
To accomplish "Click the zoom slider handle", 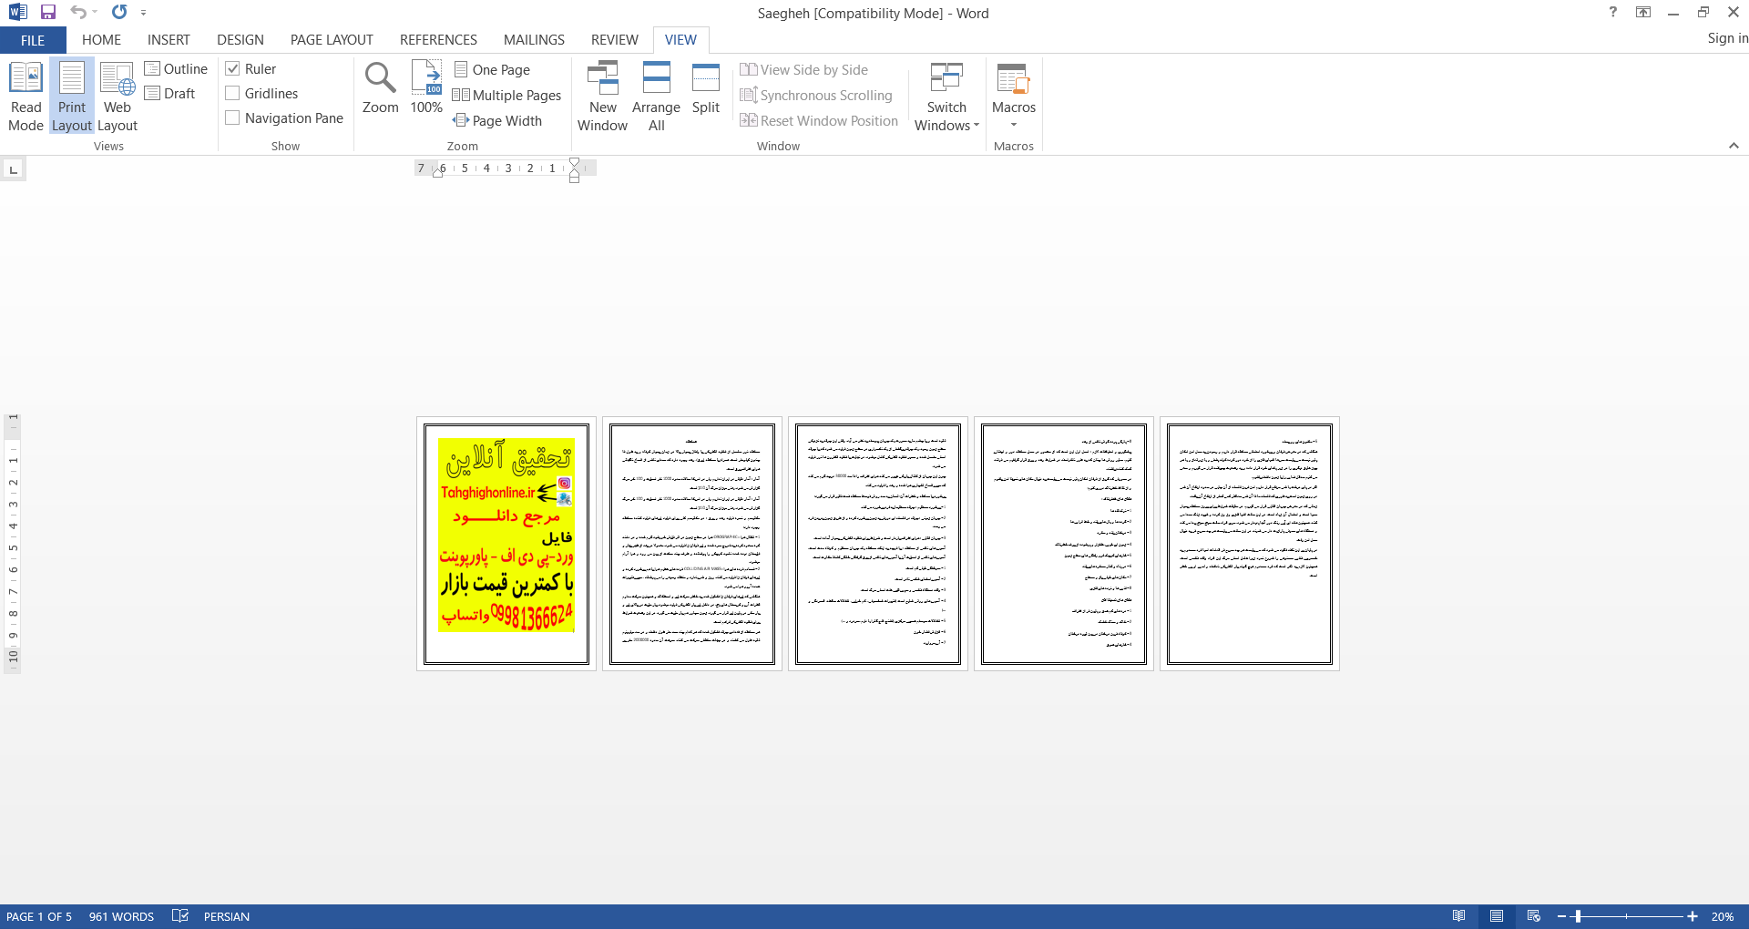I will click(x=1578, y=916).
